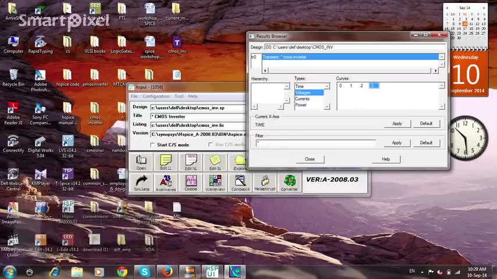Open the Waveview tool
Image resolution: width=497 pixels, height=279 pixels.
(x=215, y=183)
